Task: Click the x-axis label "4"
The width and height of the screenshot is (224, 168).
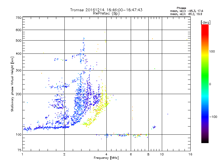Action: coord(106,154)
